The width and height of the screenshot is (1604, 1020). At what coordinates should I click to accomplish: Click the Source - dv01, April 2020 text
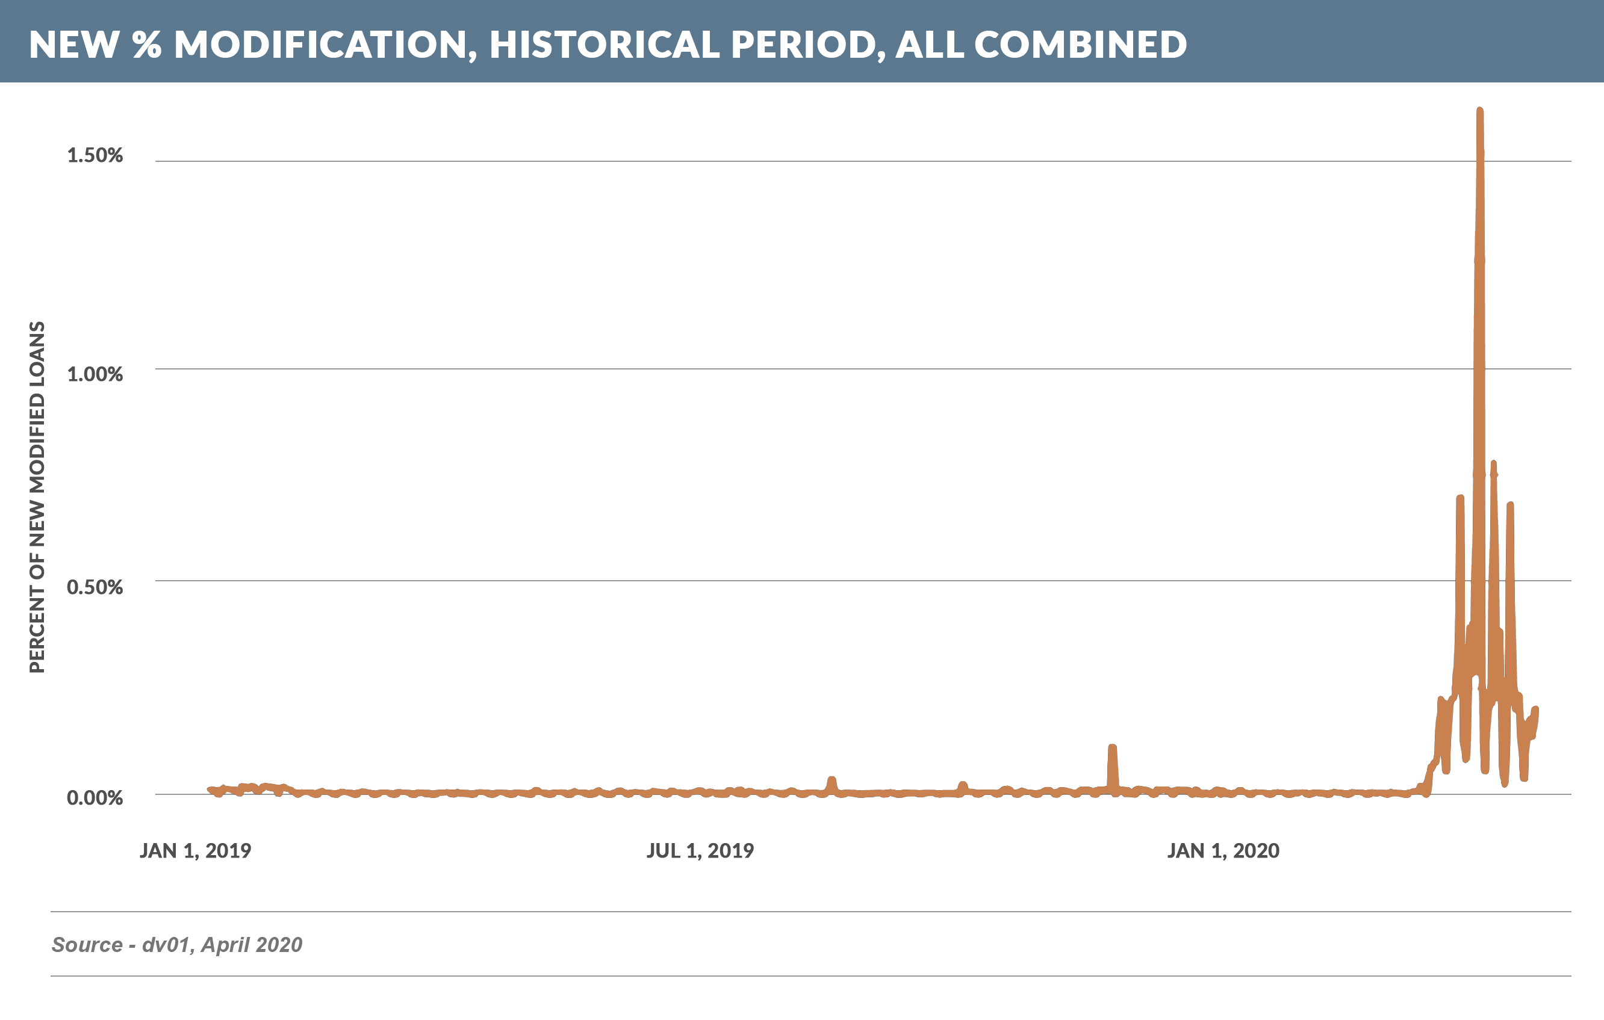click(176, 945)
